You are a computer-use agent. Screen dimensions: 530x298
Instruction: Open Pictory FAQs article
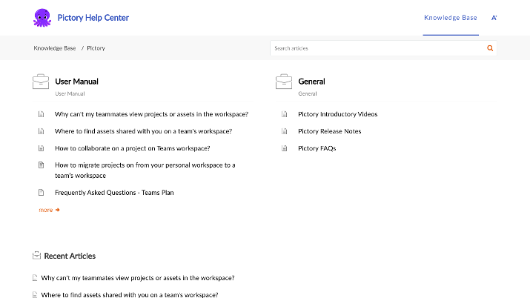click(317, 148)
